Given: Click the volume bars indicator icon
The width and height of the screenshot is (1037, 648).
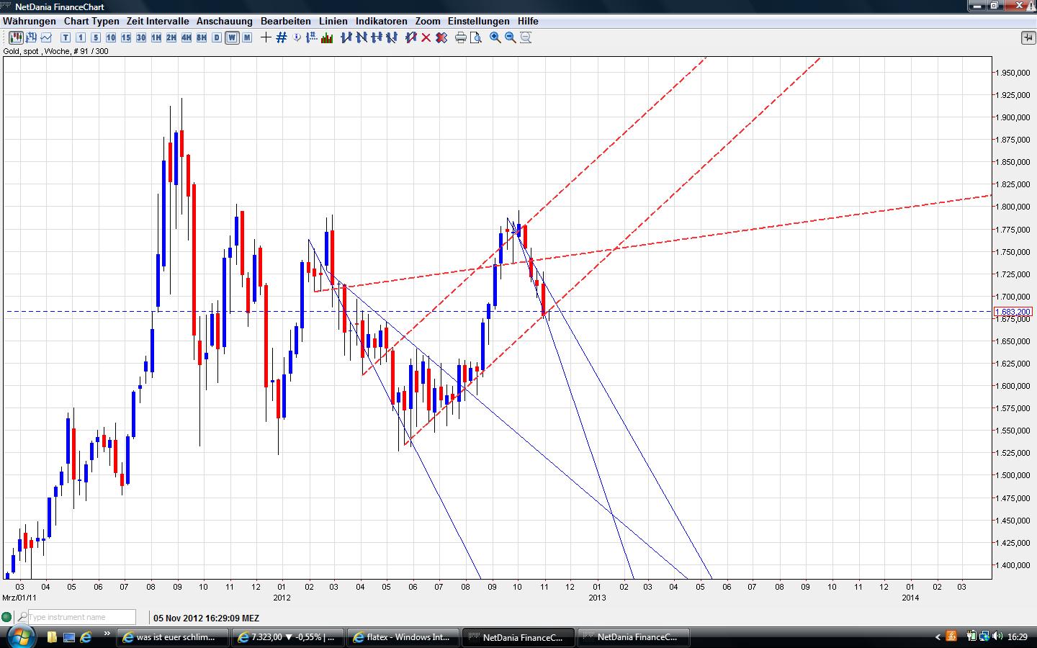Looking at the screenshot, I should (x=327, y=37).
